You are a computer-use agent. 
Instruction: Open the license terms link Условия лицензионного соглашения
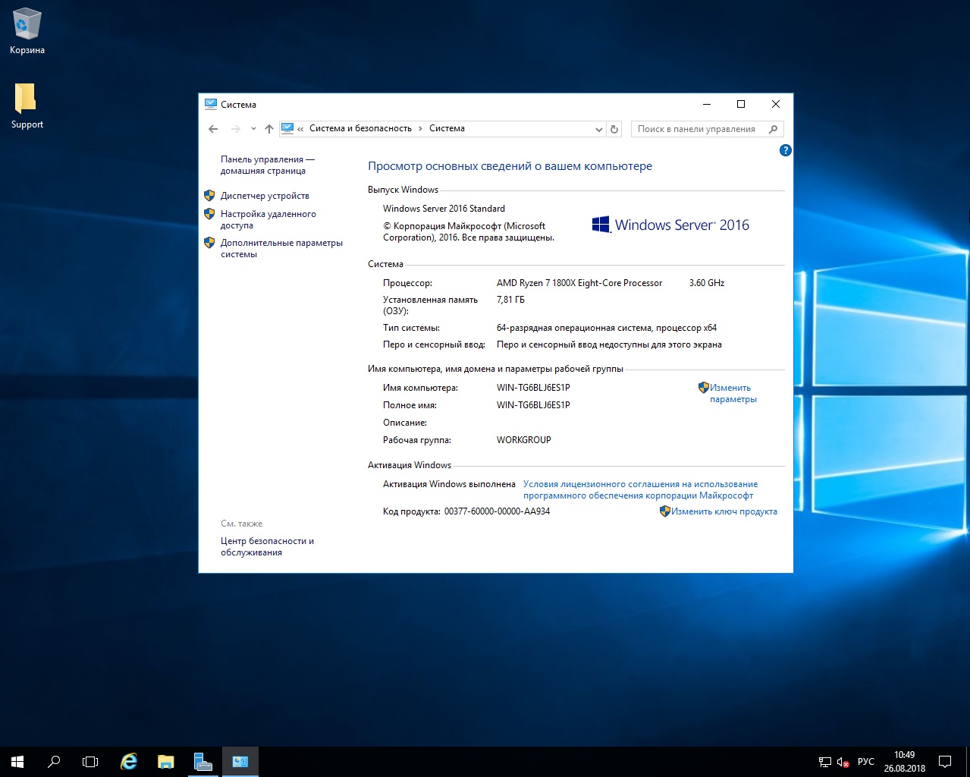tap(640, 489)
